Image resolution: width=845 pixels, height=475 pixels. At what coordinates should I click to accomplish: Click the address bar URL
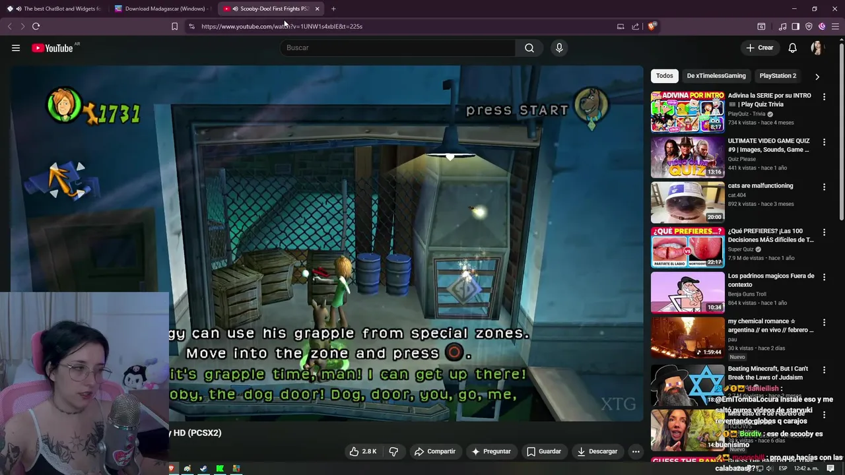(282, 26)
